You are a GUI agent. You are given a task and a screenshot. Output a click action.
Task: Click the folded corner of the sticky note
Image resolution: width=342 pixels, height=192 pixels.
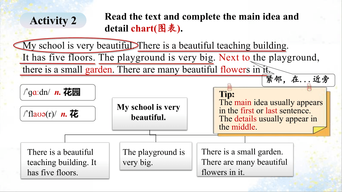tap(319, 130)
